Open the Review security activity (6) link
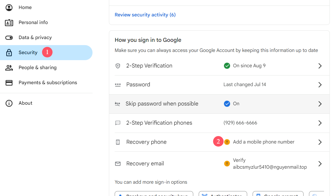Image resolution: width=335 pixels, height=196 pixels. [x=145, y=15]
